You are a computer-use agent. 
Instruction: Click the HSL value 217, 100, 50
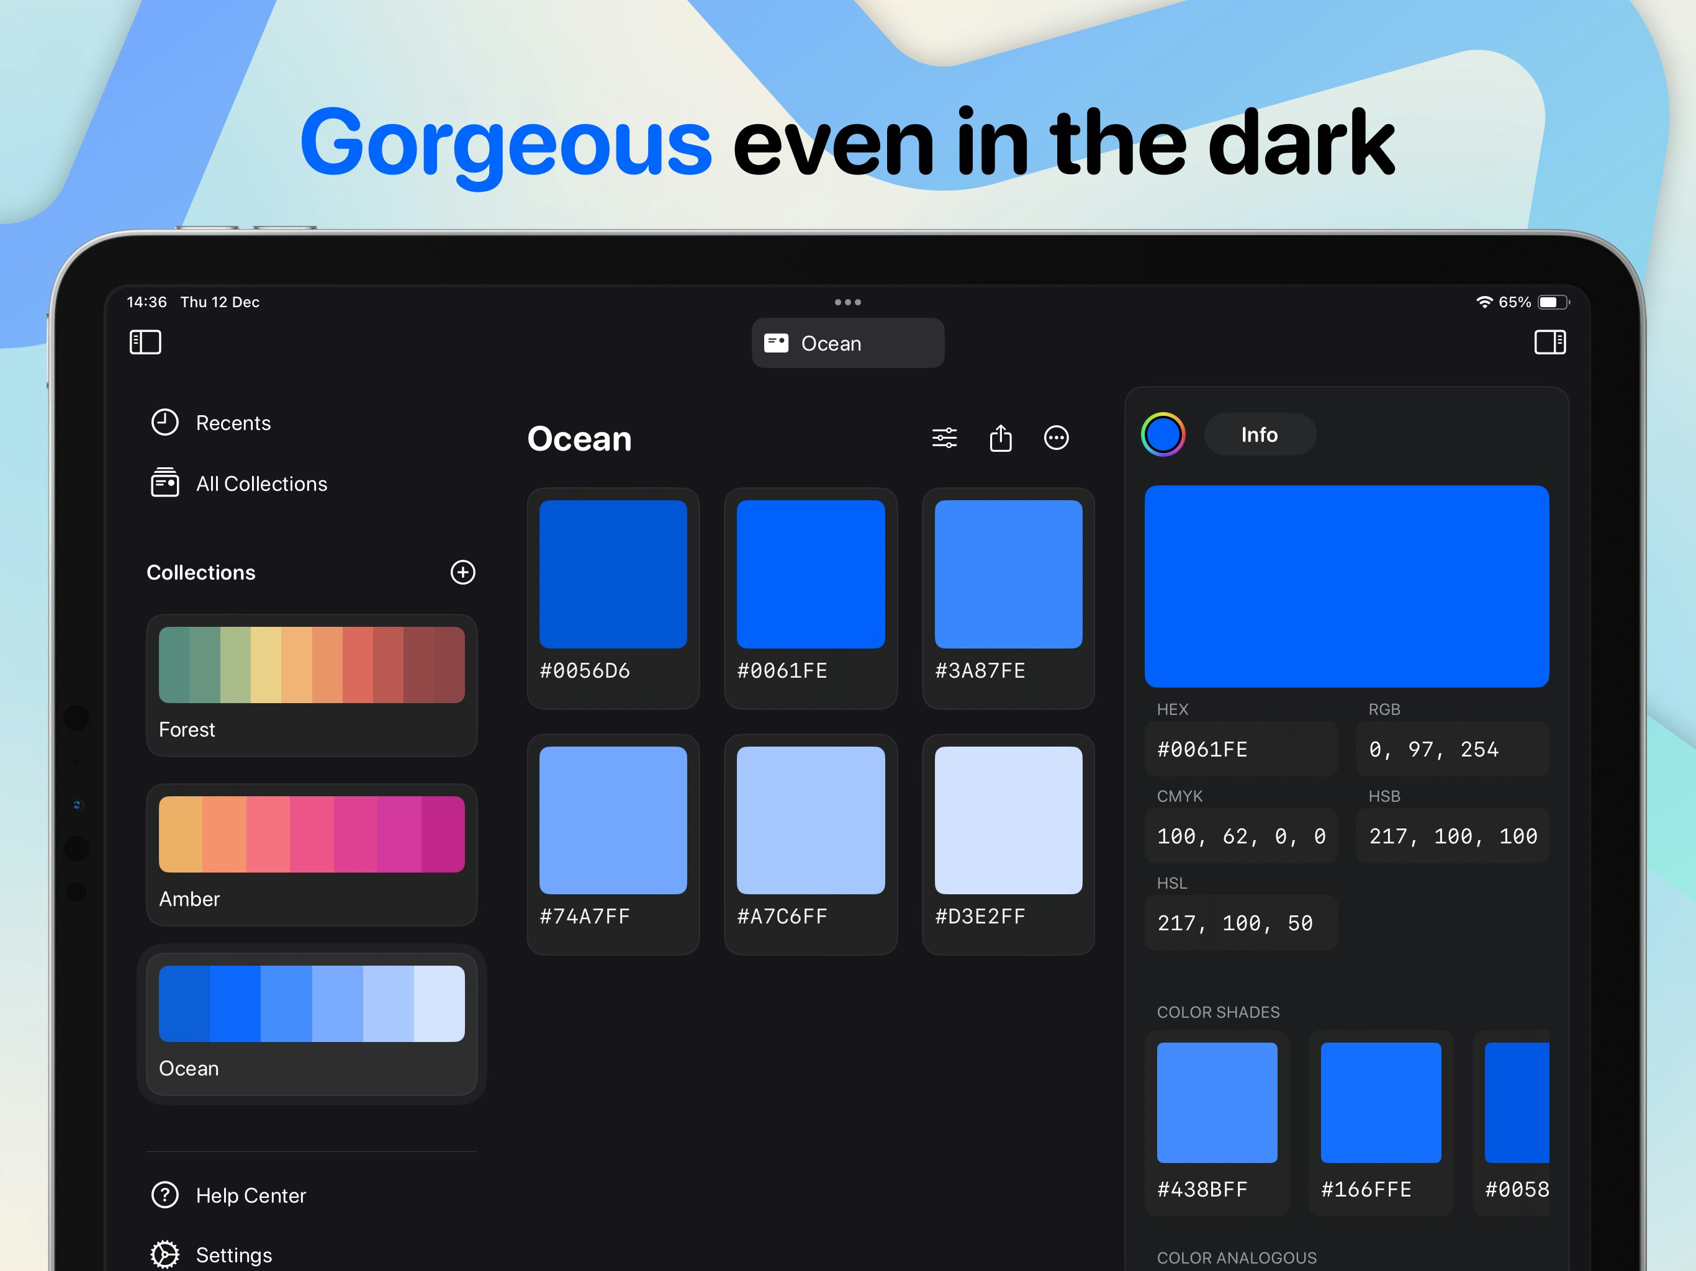tap(1240, 923)
